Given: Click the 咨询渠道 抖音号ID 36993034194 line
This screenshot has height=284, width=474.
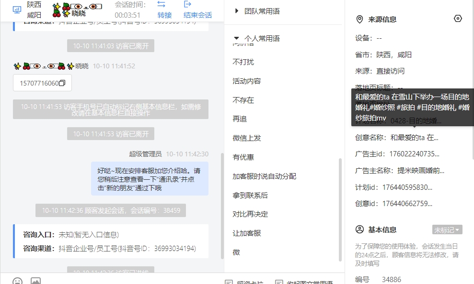Looking at the screenshot, I should point(109,249).
